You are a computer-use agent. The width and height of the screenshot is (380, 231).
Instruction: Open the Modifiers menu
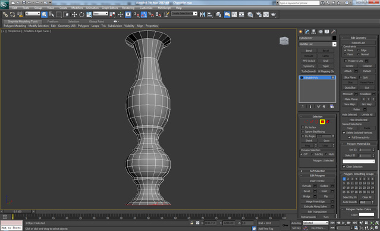[x=77, y=8]
